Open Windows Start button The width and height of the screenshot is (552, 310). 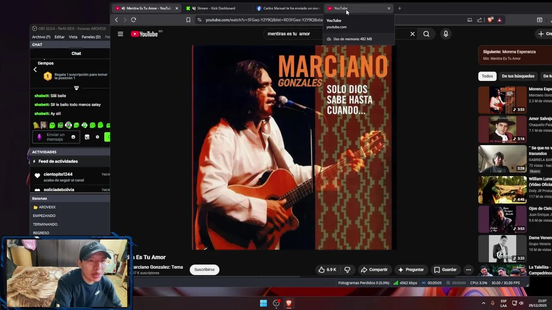pos(263,303)
